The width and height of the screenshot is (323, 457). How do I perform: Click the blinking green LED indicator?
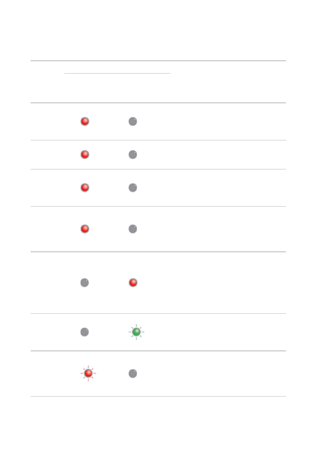coord(136,332)
